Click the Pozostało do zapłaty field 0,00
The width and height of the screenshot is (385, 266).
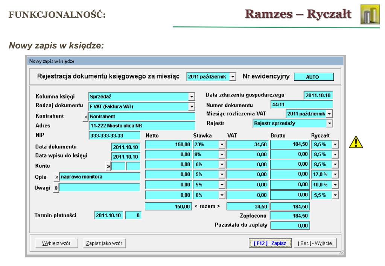pyautogui.click(x=290, y=226)
